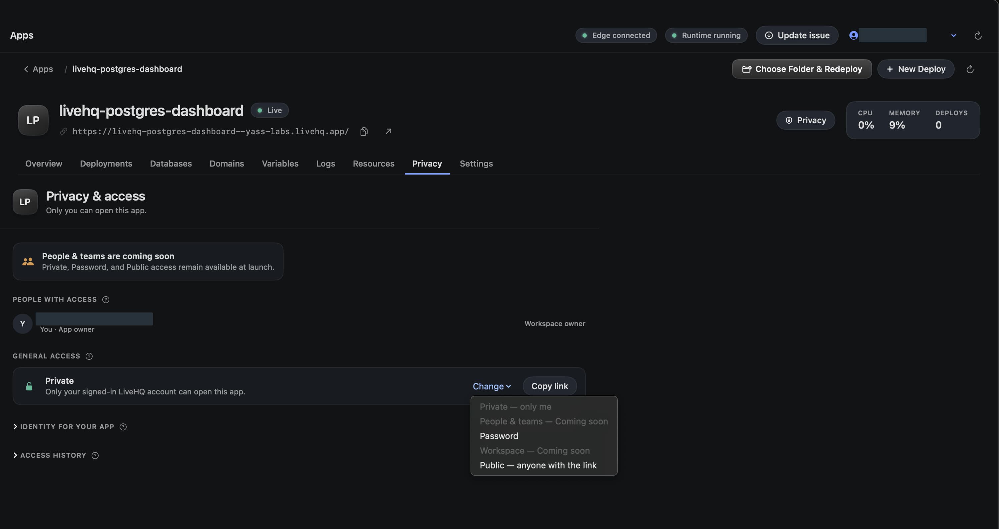The image size is (999, 529).
Task: Open the app URL via the external arrow icon
Action: (388, 132)
